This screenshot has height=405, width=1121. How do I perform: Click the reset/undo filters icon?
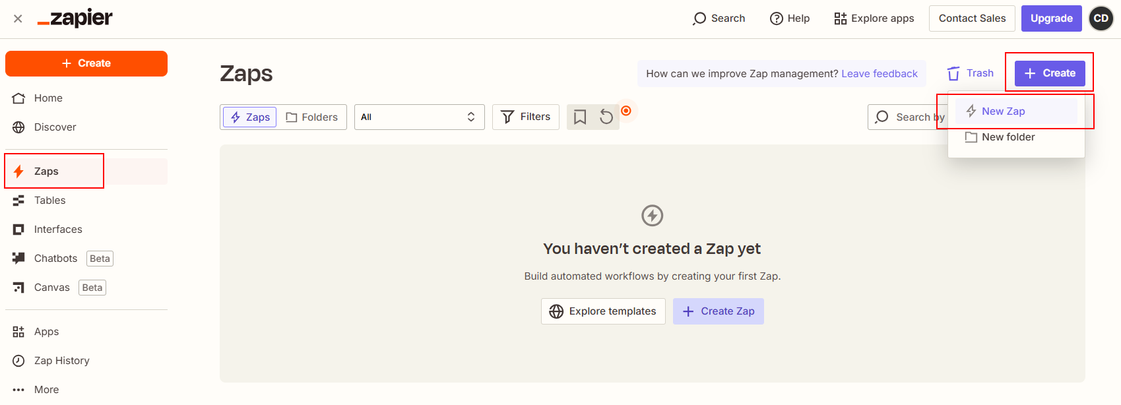tap(606, 117)
